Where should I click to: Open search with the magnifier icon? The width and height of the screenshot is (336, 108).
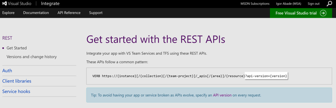pos(329,4)
